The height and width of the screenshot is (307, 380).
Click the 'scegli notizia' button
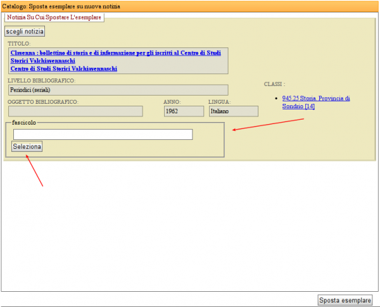pyautogui.click(x=25, y=31)
